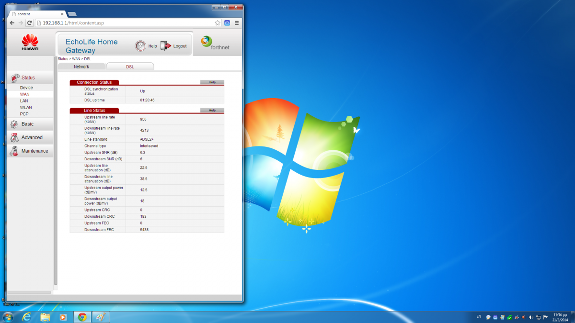
Task: Close the 'content' browser tab
Action: (x=62, y=14)
